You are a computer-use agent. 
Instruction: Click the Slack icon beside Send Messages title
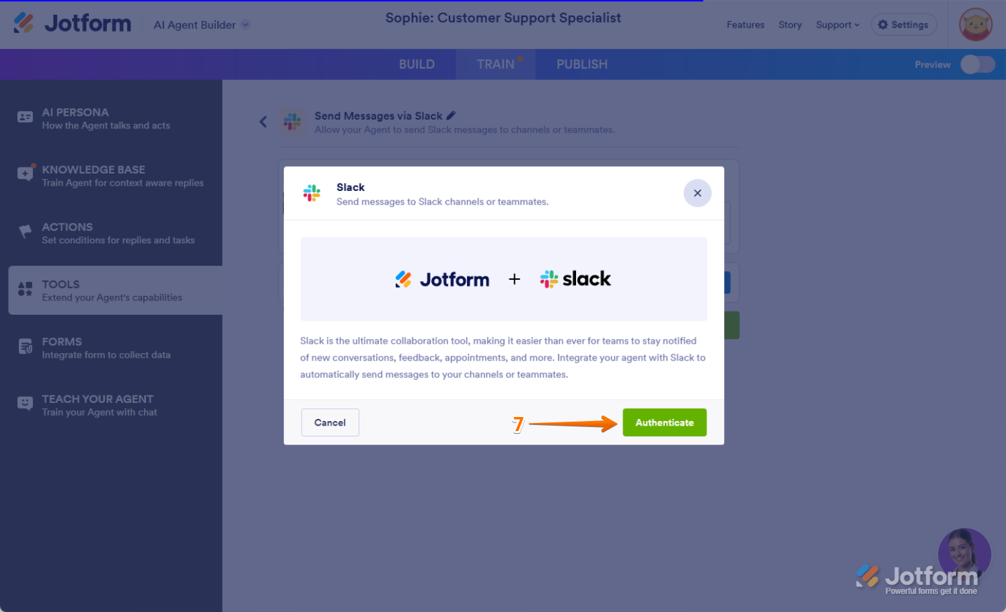point(292,122)
